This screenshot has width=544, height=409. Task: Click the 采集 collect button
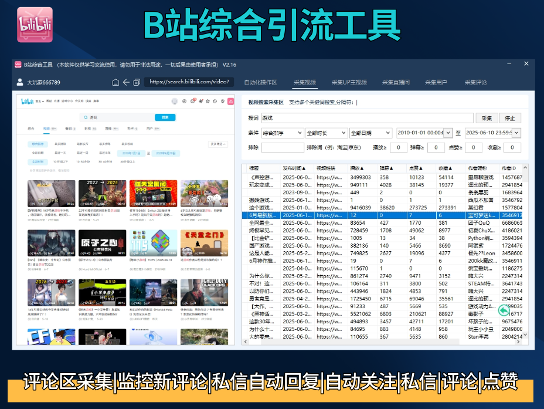point(487,117)
